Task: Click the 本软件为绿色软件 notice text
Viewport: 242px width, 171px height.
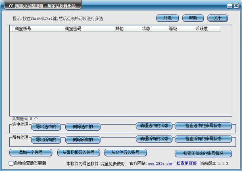Action: click(x=96, y=164)
